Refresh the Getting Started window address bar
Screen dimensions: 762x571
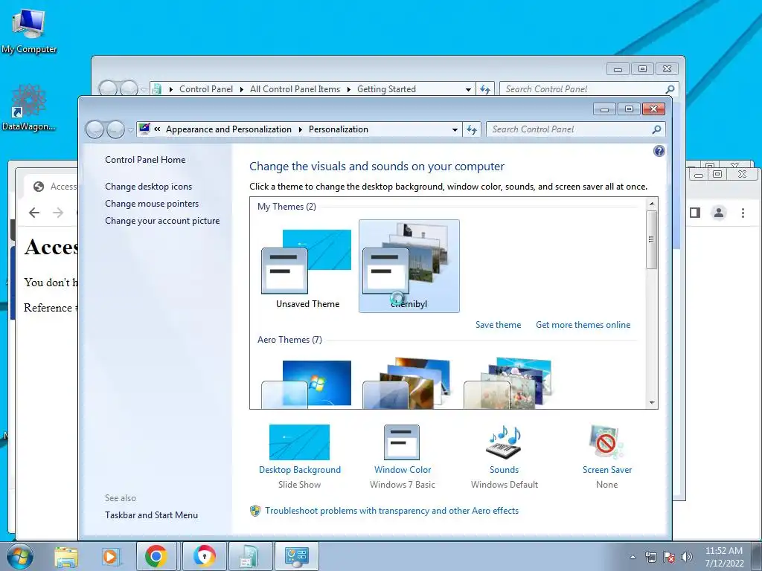[485, 89]
